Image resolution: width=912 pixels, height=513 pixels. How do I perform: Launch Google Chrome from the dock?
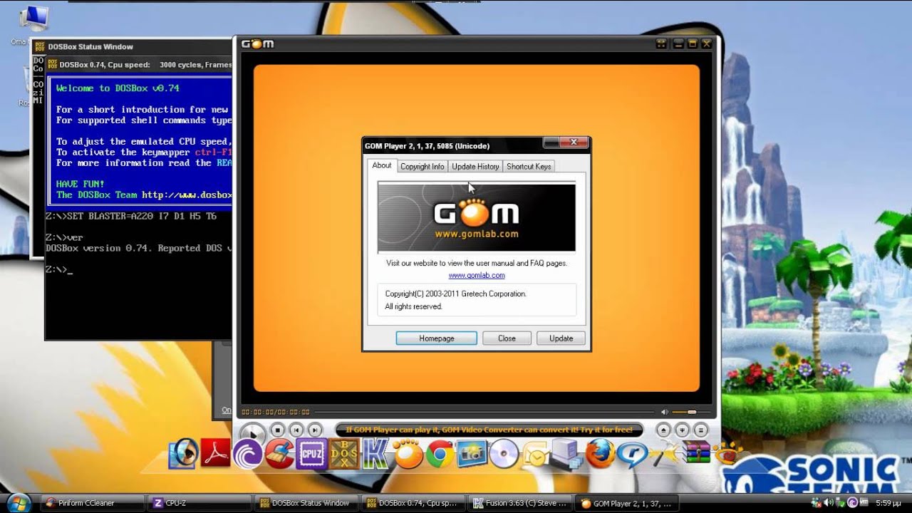[440, 453]
